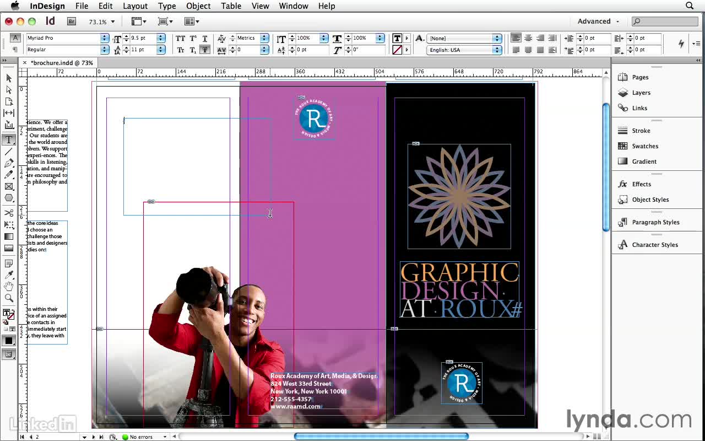Toggle Strikethrough formatting

(x=205, y=50)
